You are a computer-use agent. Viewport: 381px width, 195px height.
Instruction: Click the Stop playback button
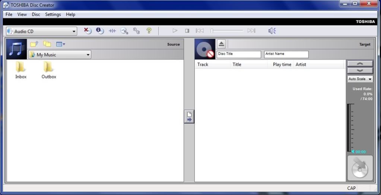(187, 31)
